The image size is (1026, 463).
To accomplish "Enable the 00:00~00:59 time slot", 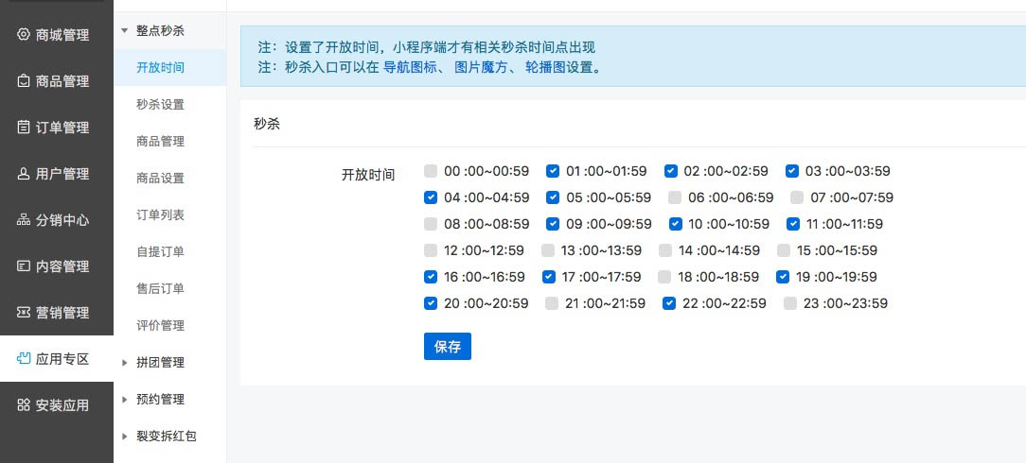I will [x=431, y=171].
